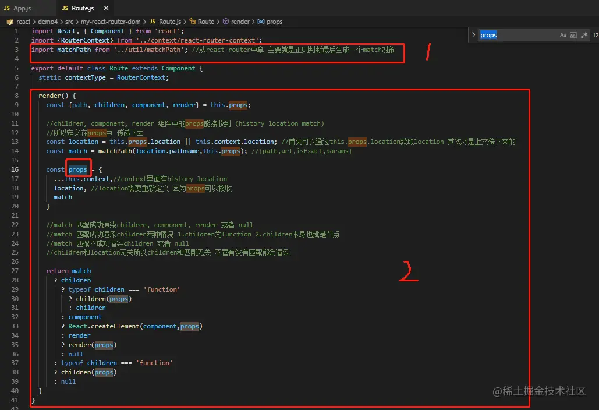Click line number 8 in the gutter
Screen dimensions: 599x410
pyautogui.click(x=16, y=96)
